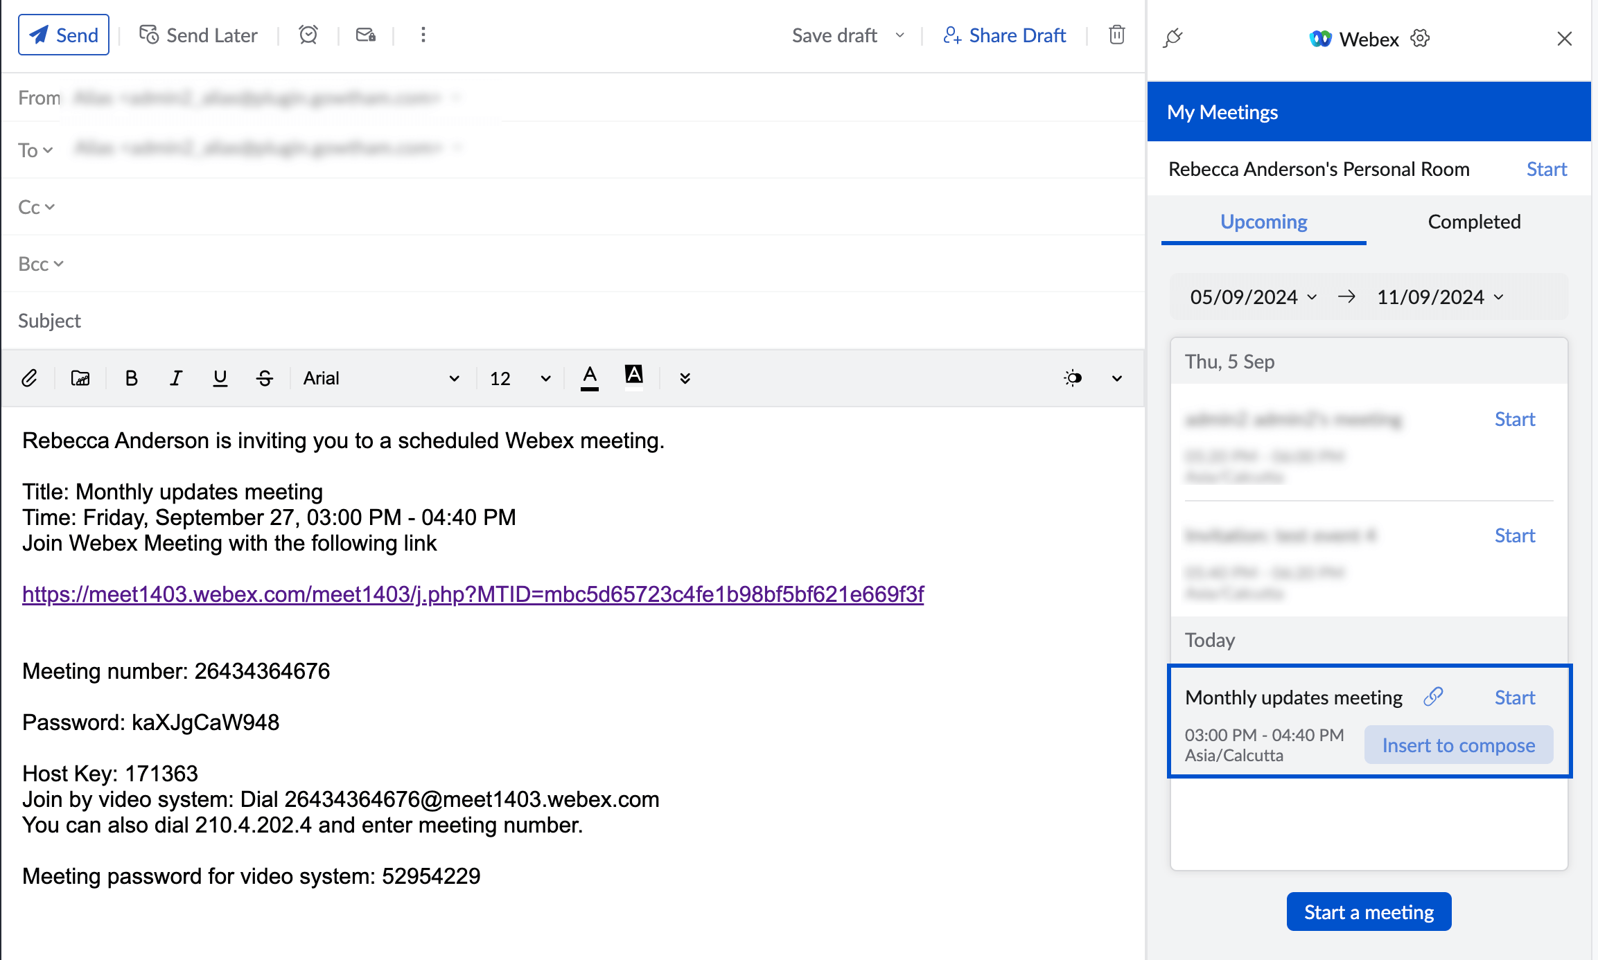Copy link for Monthly updates meeting
This screenshot has width=1598, height=960.
[1433, 697]
